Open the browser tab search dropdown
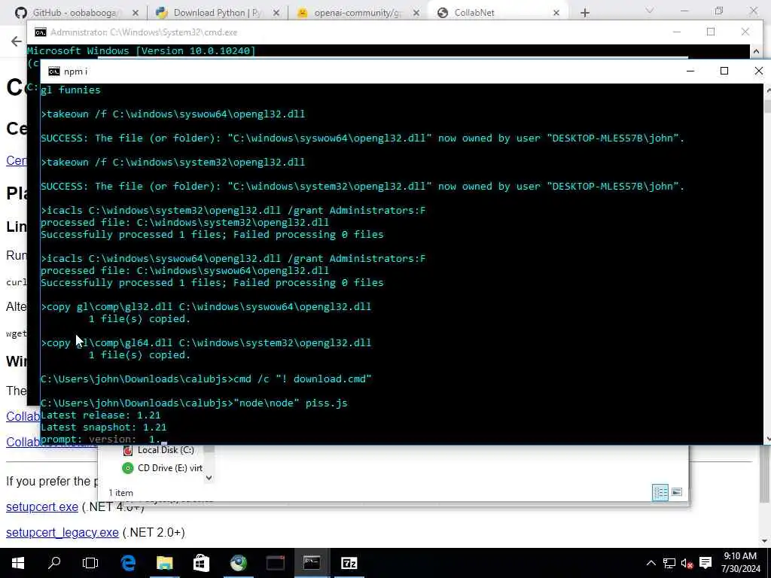 pos(650,11)
